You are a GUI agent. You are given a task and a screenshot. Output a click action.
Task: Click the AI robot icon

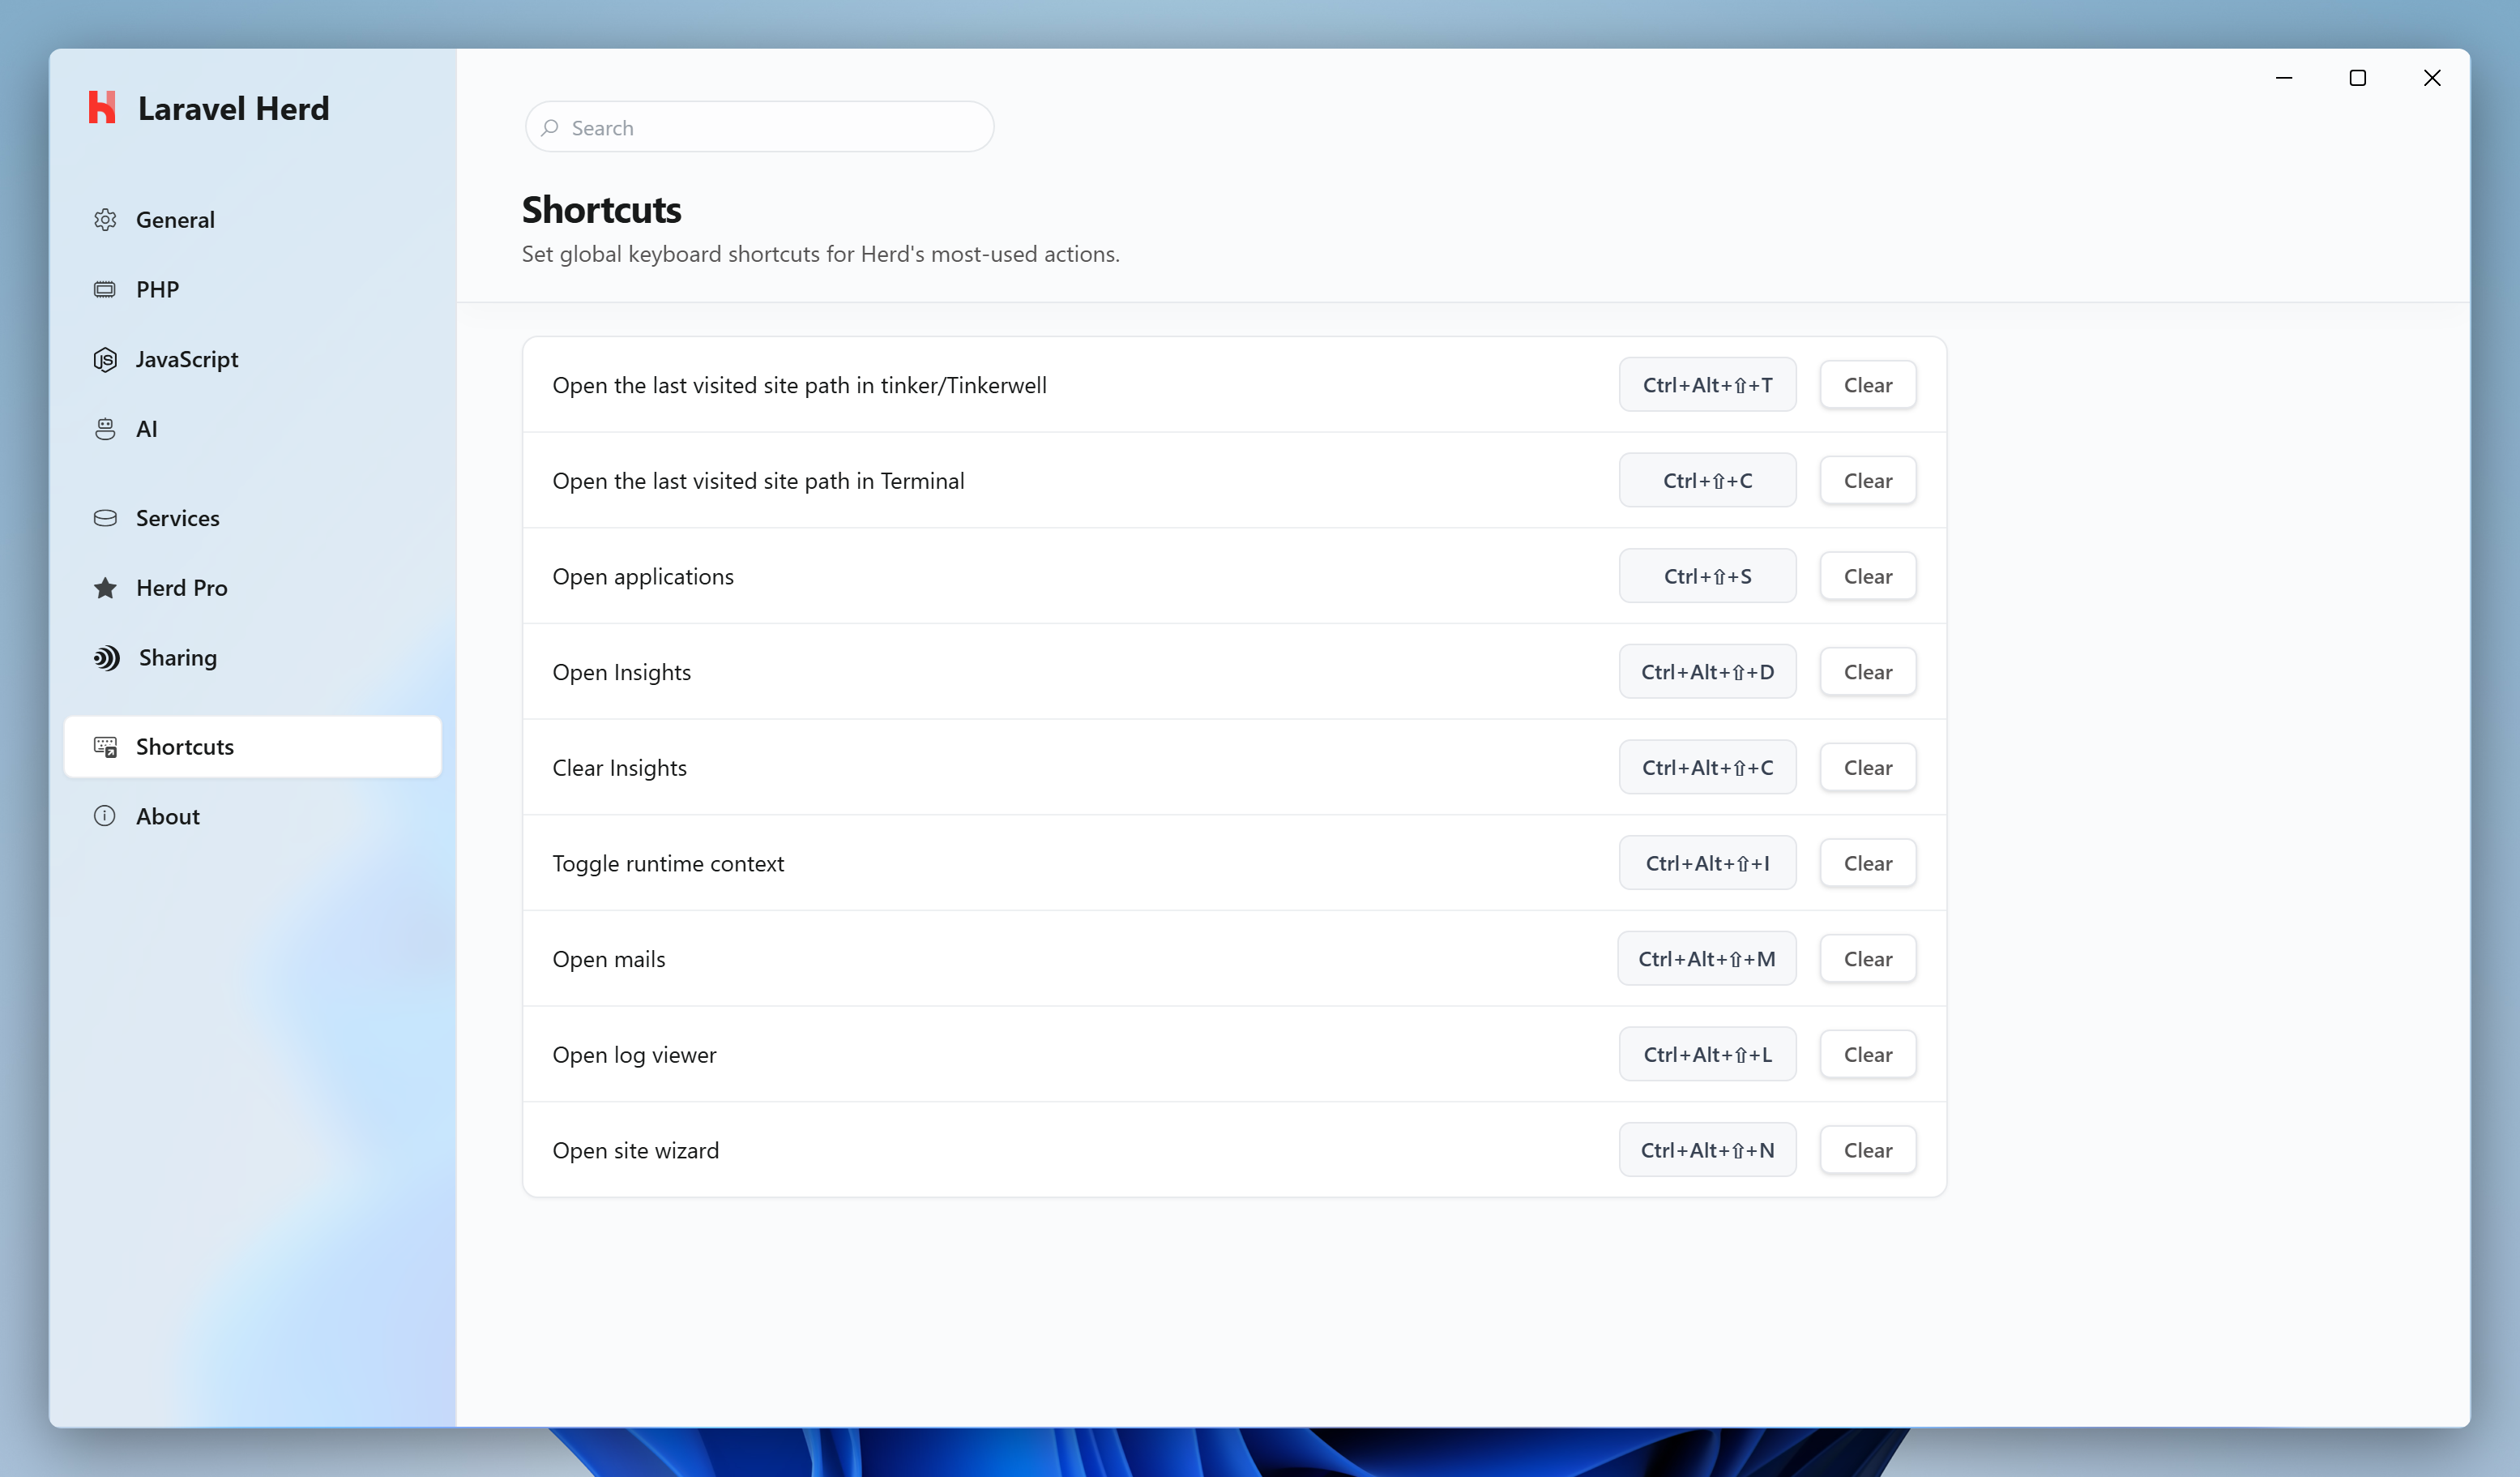(105, 430)
